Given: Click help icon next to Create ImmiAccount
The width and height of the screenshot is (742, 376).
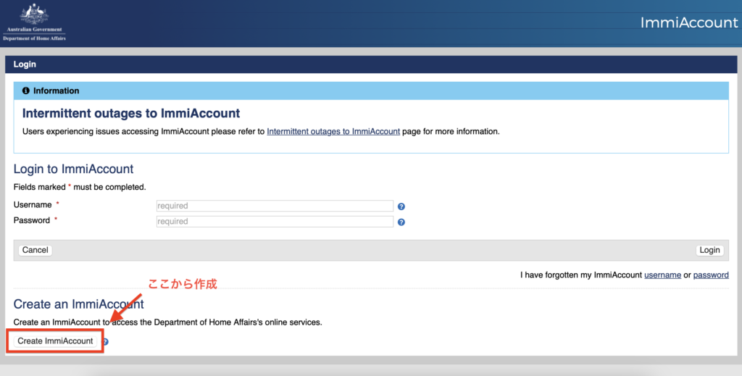Looking at the screenshot, I should [106, 341].
